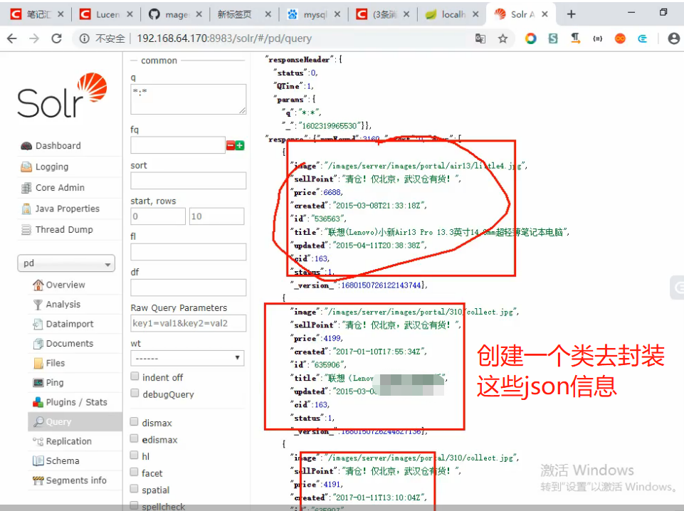
Task: Close the Solr Admin browser tab
Action: 544,14
